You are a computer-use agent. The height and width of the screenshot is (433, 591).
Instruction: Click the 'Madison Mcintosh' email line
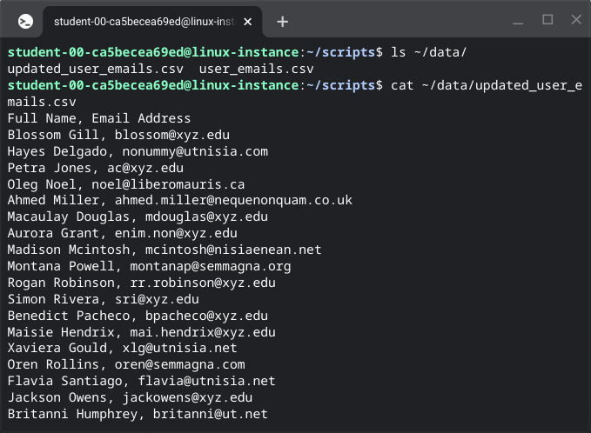(x=165, y=250)
